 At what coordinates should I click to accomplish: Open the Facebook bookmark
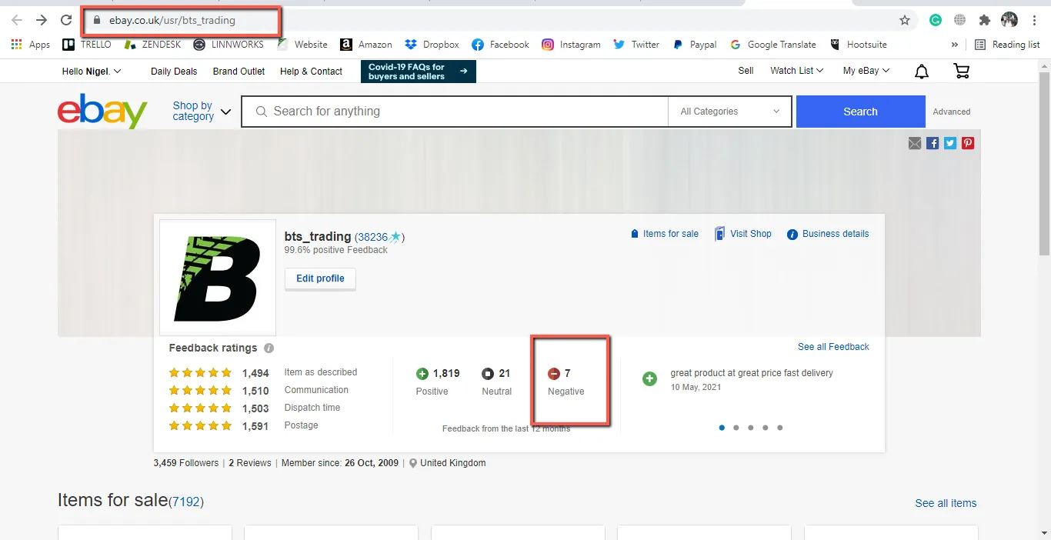point(500,45)
